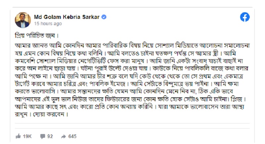Click the line starting 'আপনাদের এই ভুল'

tap(130, 99)
